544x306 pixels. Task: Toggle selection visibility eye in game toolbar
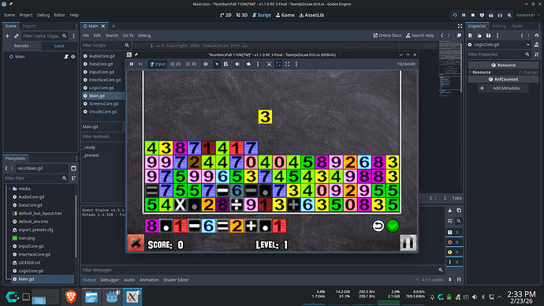tap(206, 64)
